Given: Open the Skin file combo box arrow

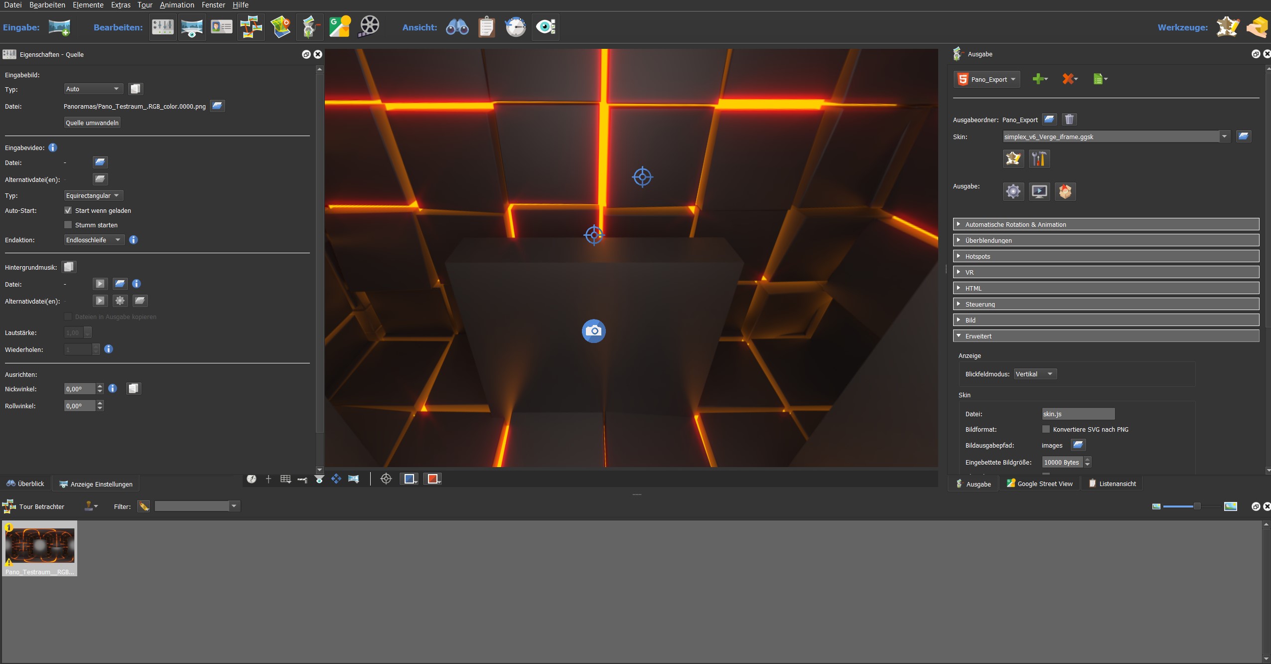Looking at the screenshot, I should [x=1225, y=137].
